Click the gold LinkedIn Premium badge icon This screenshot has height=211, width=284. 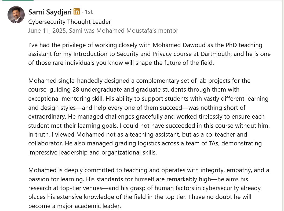pos(77,12)
